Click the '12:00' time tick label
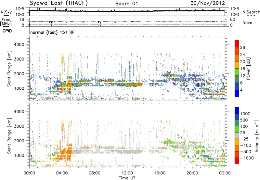This screenshot has height=180, width=260. (x=127, y=173)
